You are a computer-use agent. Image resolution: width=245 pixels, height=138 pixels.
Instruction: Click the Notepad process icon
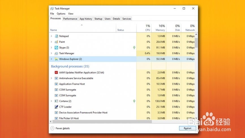pos(56,36)
